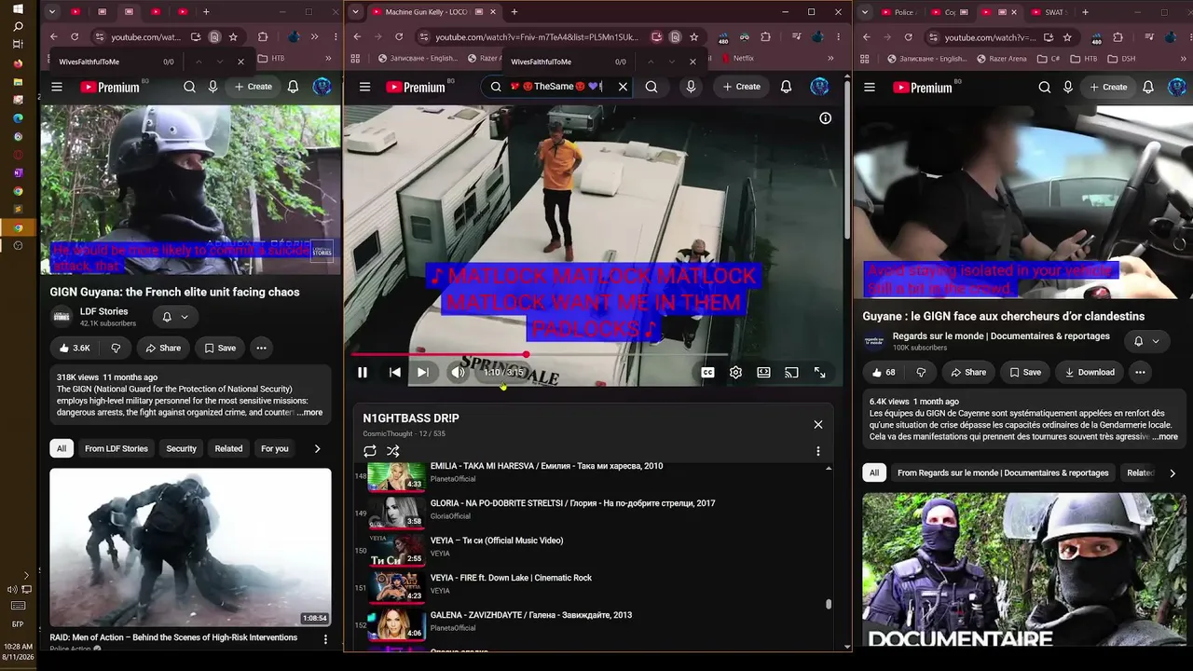Image resolution: width=1193 pixels, height=671 pixels.
Task: Open tab search dropdown in left browser
Action: click(52, 12)
